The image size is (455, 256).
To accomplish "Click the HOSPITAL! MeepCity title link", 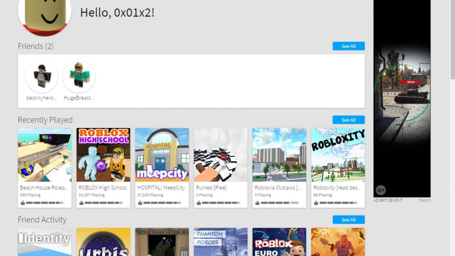I will point(161,188).
